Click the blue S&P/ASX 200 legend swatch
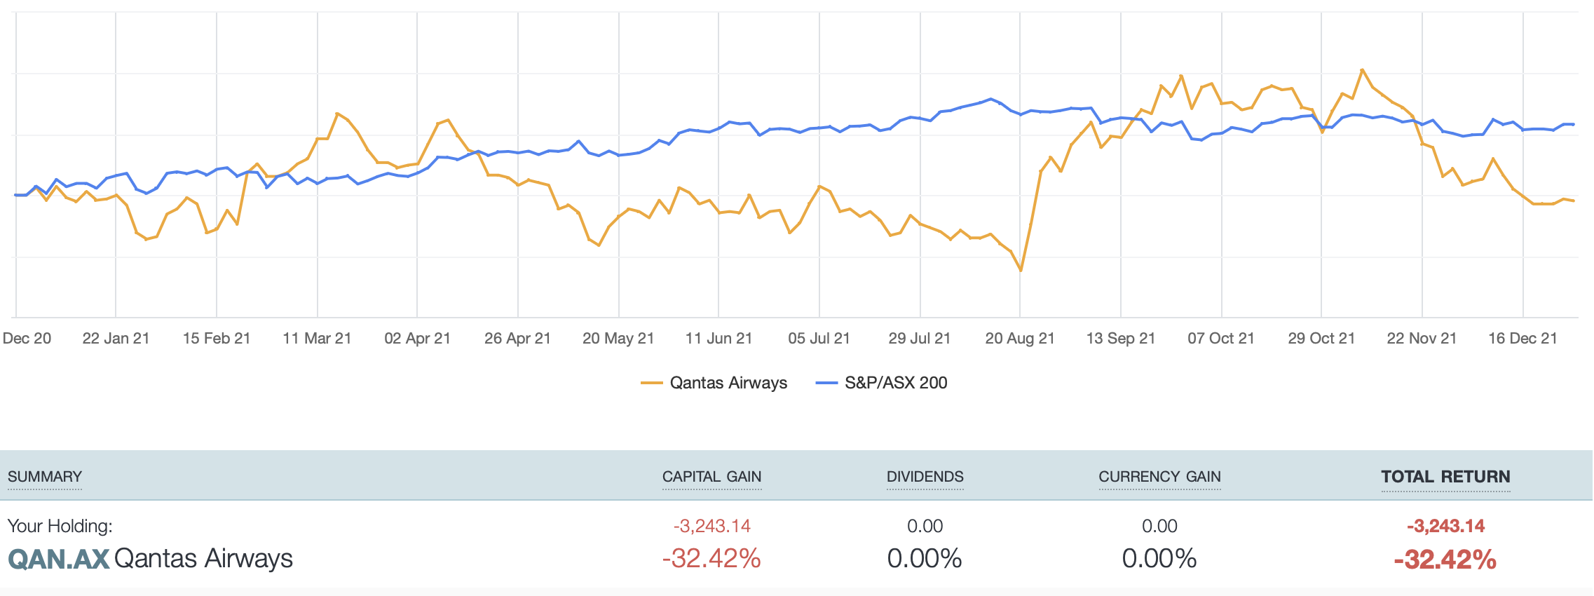 pyautogui.click(x=827, y=383)
